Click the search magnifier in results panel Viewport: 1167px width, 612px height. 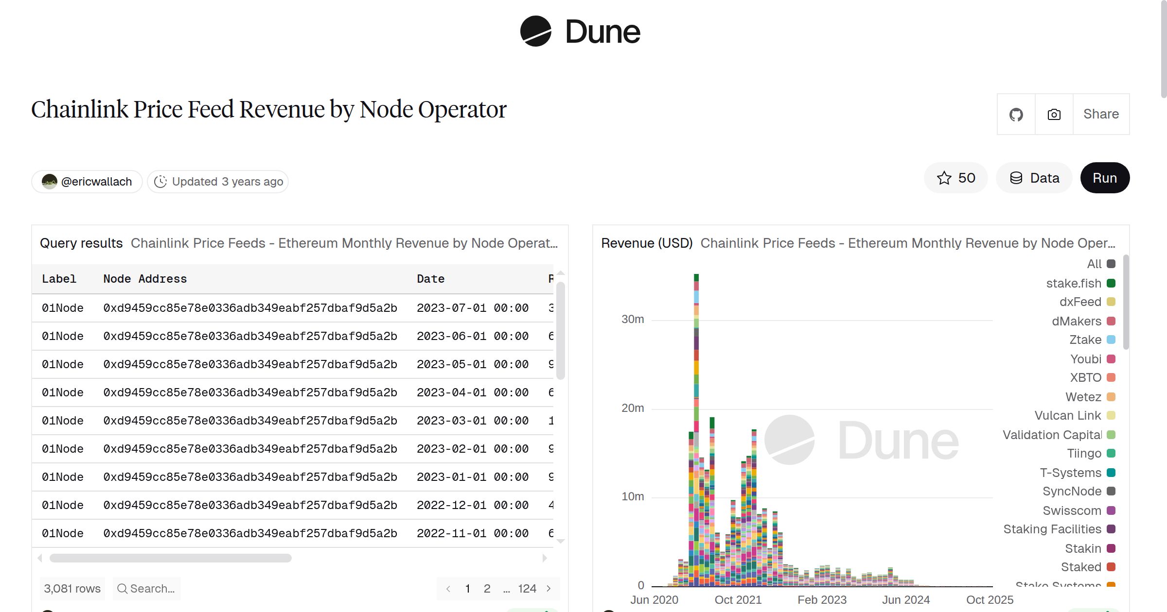tap(123, 588)
